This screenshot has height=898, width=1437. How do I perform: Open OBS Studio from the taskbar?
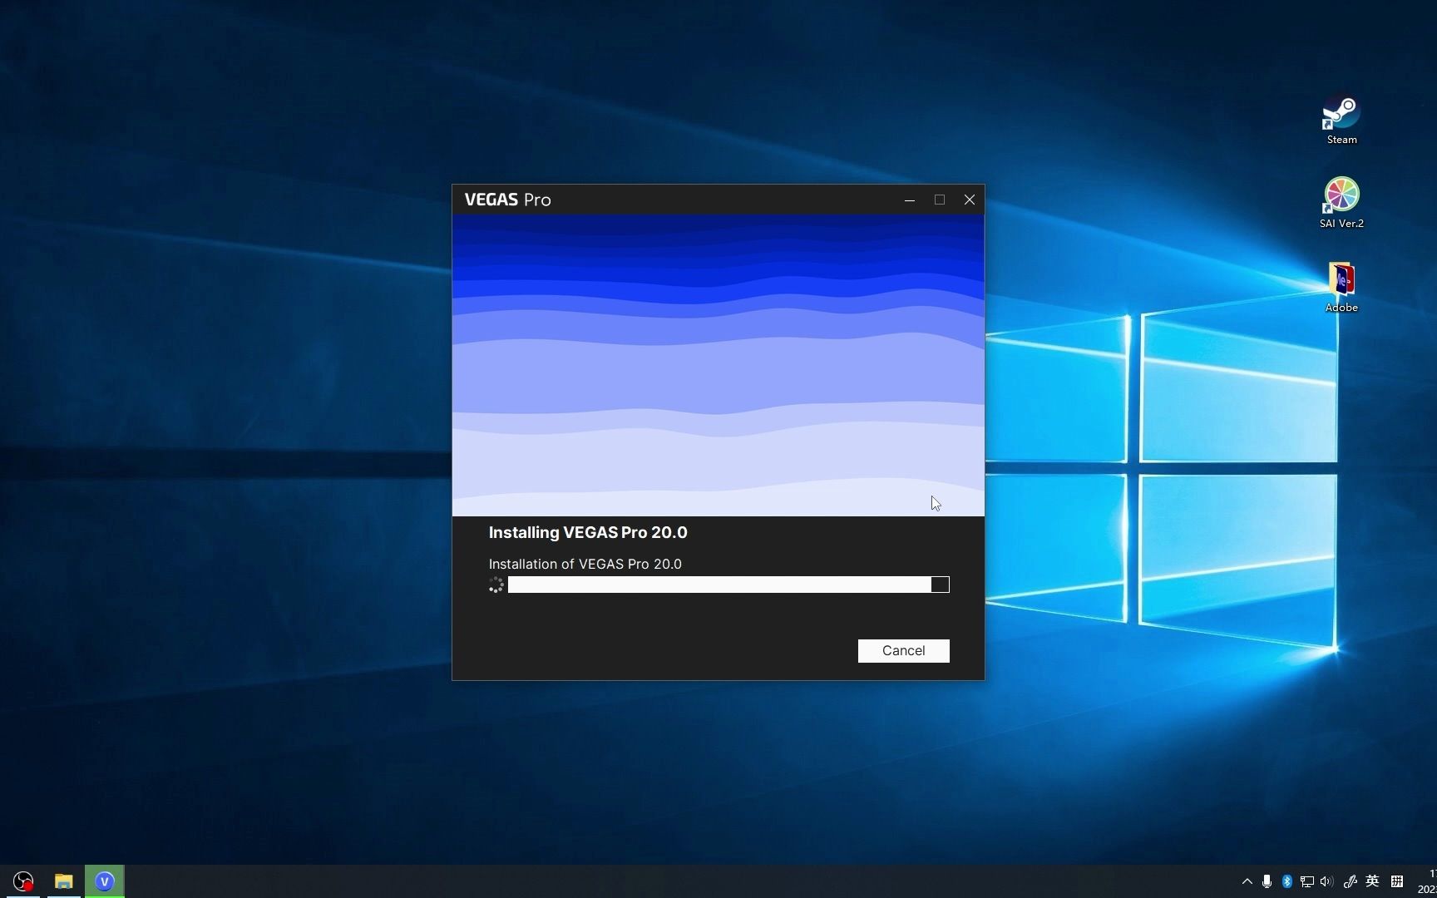(x=23, y=881)
